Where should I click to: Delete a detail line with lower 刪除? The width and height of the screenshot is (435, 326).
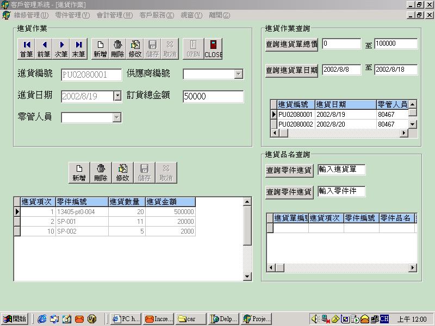click(x=101, y=173)
